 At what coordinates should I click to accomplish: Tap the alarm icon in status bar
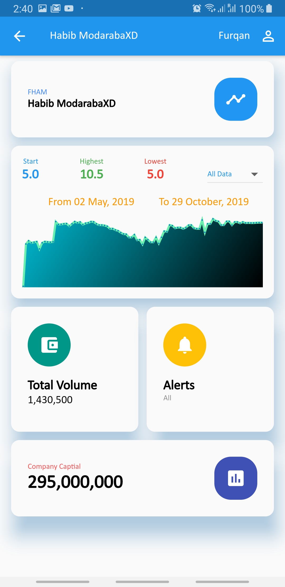coord(197,8)
